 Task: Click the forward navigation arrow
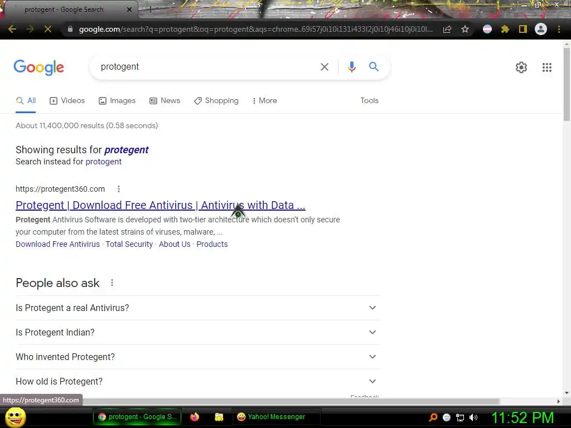tap(30, 29)
